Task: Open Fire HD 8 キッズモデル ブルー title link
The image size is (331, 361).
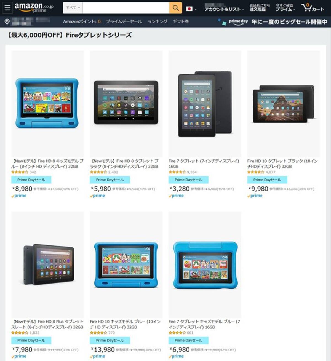Action: click(47, 164)
